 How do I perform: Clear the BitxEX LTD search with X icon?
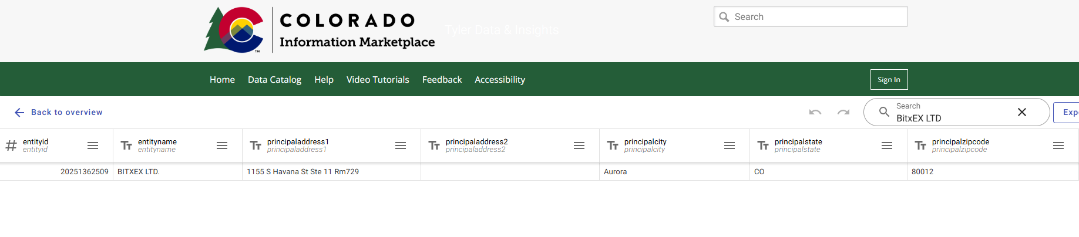[1022, 112]
